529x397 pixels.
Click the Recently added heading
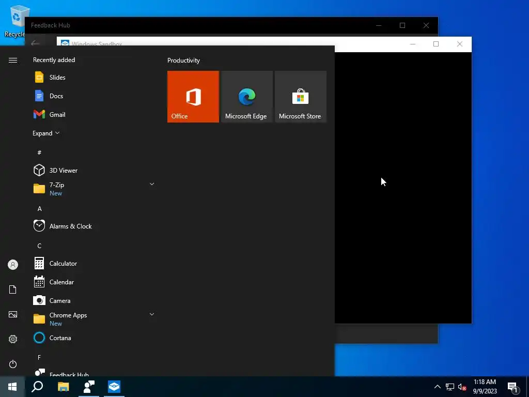coord(54,60)
